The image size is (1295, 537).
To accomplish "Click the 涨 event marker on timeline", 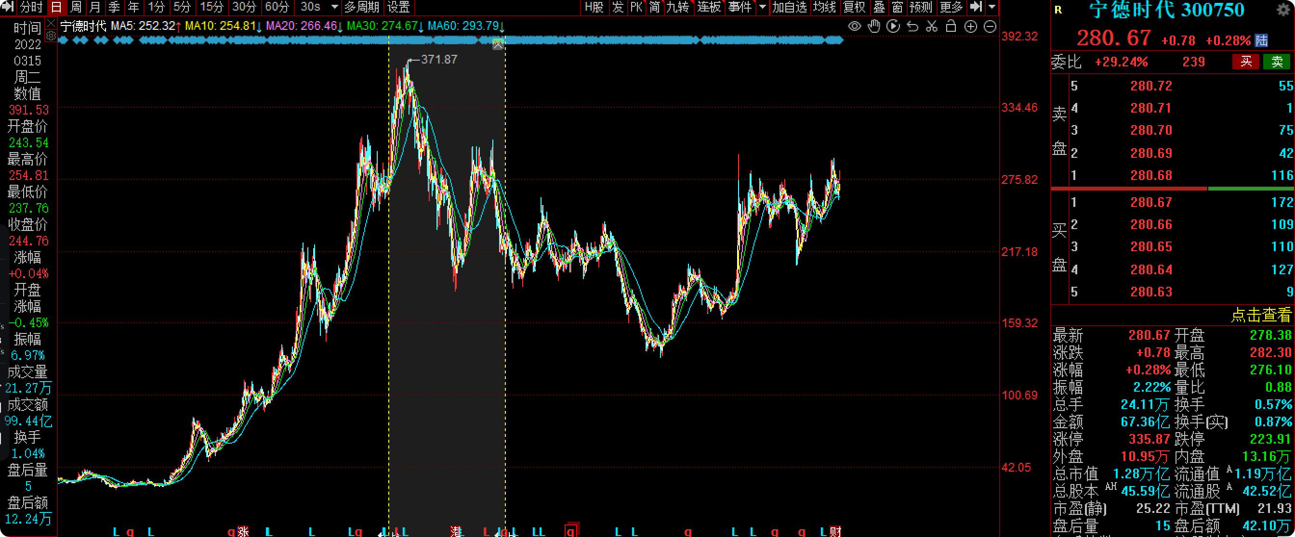I will click(243, 532).
